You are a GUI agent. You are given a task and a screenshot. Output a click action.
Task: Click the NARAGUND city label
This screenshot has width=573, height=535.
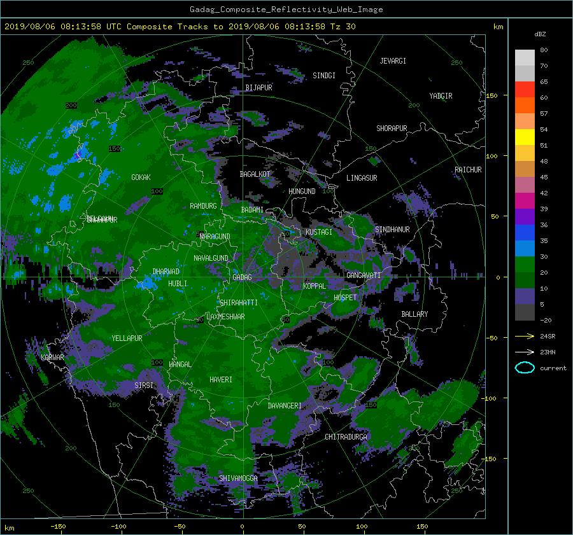tap(215, 237)
